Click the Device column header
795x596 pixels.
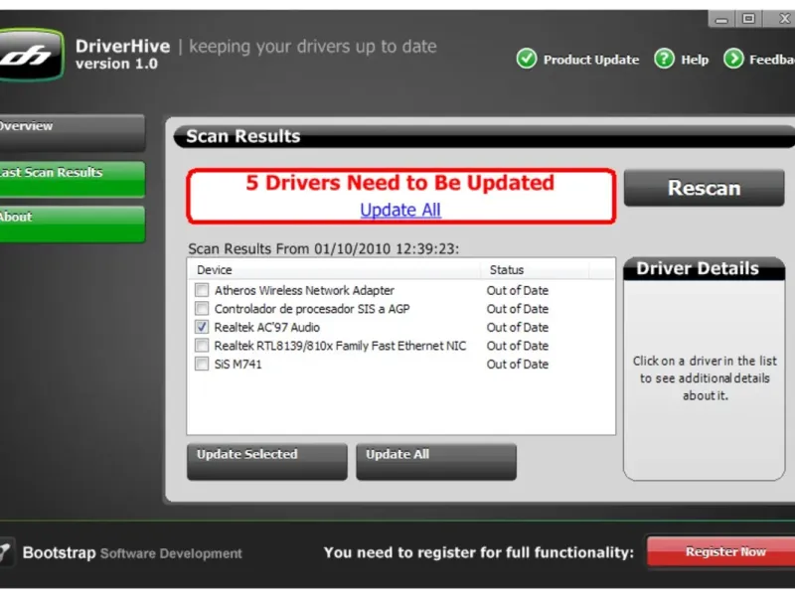pyautogui.click(x=335, y=269)
